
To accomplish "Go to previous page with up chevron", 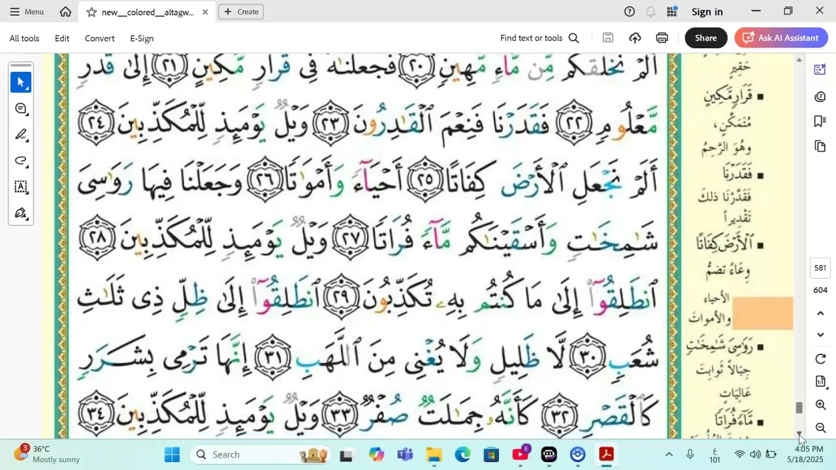I will (x=821, y=314).
